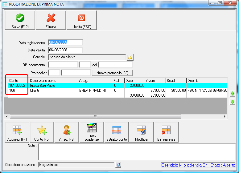Click the Avere column header
Screen dimensions: 239x173
coord(155,81)
